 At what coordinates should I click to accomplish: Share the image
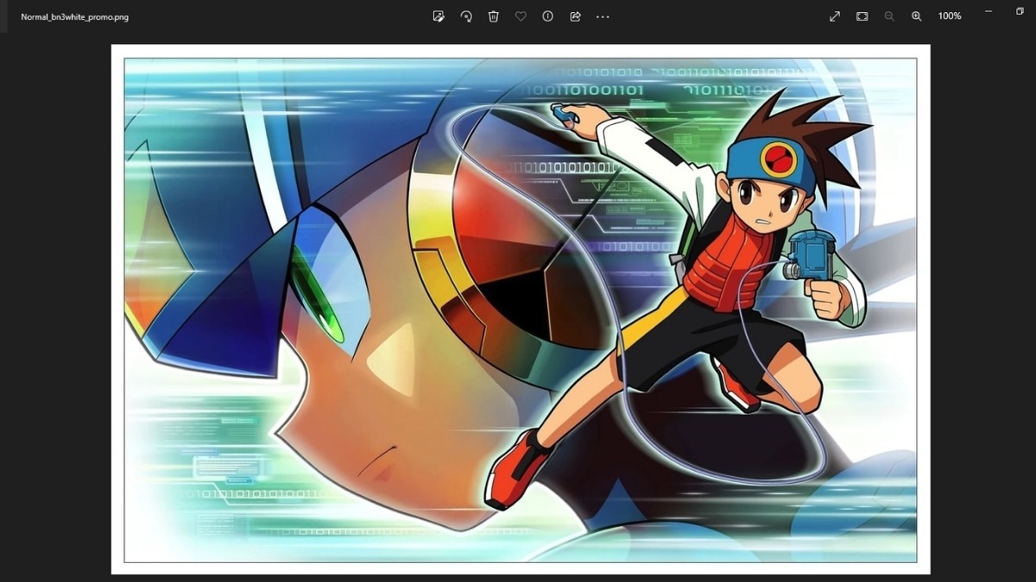click(575, 16)
